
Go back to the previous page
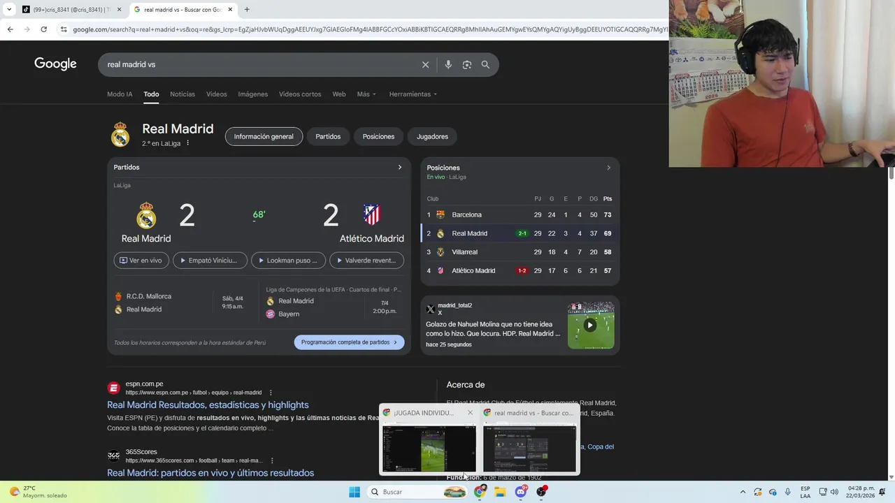click(x=10, y=29)
